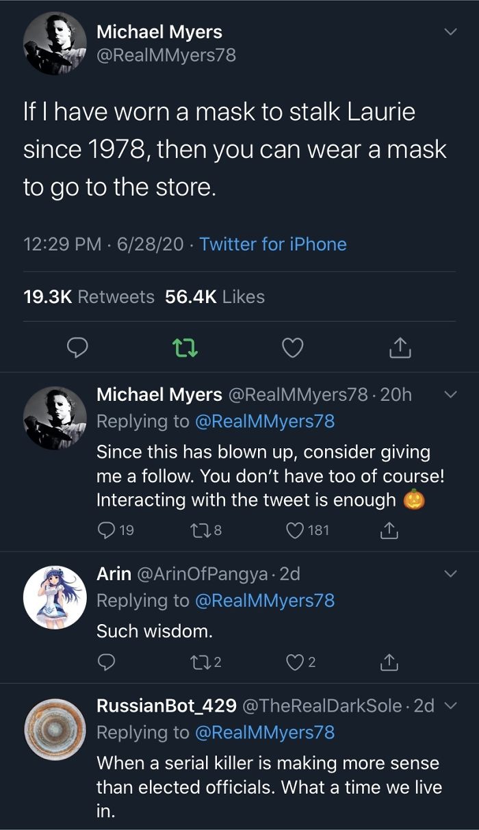The height and width of the screenshot is (830, 479).
Task: Expand options on RussianBot_429's reply
Action: pyautogui.click(x=448, y=706)
